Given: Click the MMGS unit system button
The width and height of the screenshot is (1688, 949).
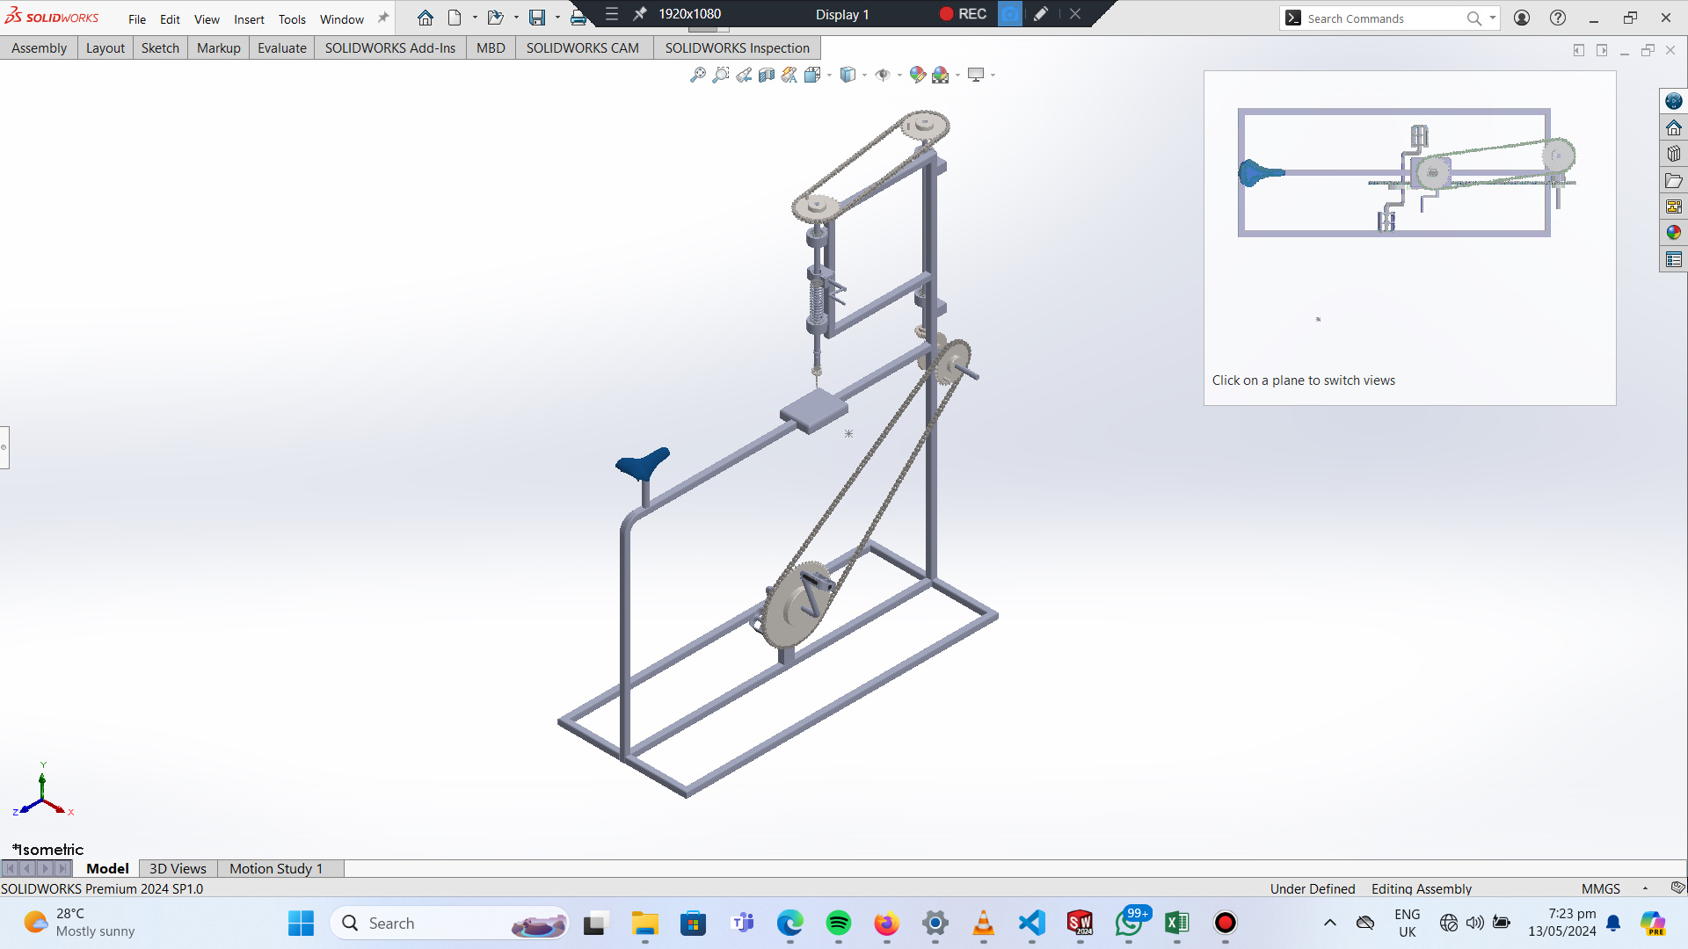Looking at the screenshot, I should click(x=1600, y=889).
